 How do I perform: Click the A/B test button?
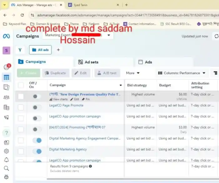coord(107,73)
